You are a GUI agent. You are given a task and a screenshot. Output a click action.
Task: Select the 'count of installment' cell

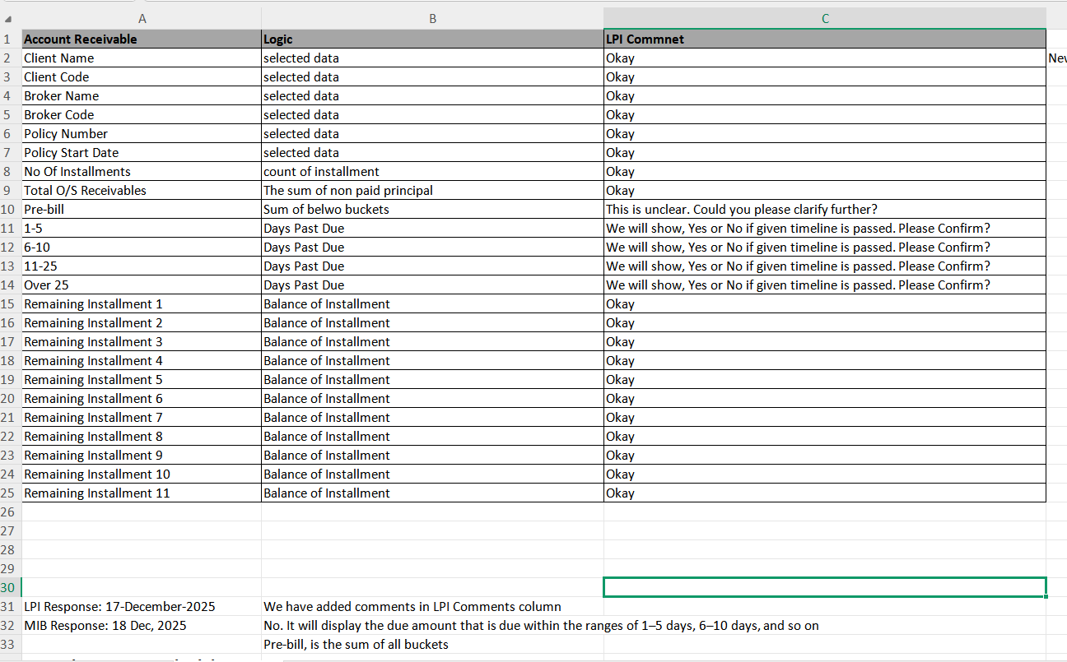pyautogui.click(x=321, y=172)
